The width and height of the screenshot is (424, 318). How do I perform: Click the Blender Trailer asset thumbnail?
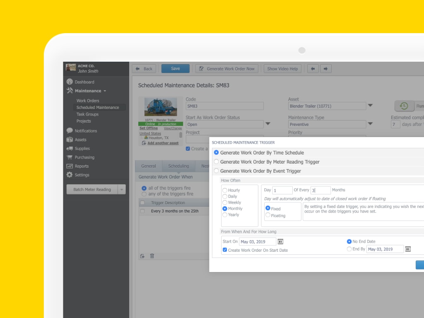click(x=161, y=107)
